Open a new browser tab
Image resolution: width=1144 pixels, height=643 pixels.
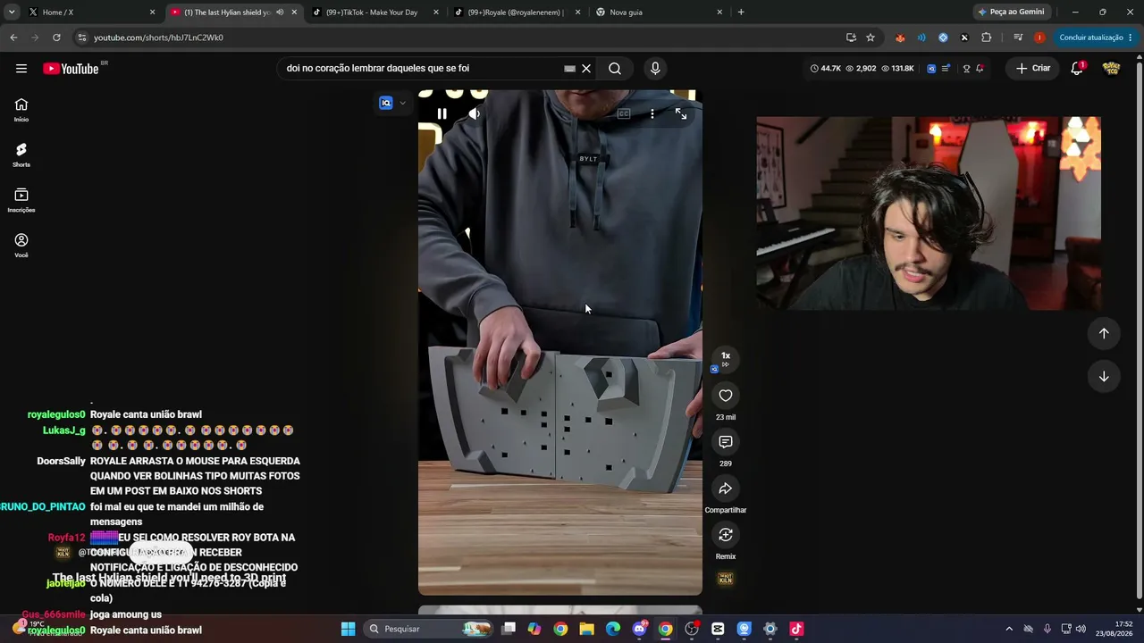[741, 13]
